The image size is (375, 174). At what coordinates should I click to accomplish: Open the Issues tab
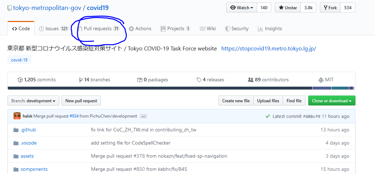[54, 29]
